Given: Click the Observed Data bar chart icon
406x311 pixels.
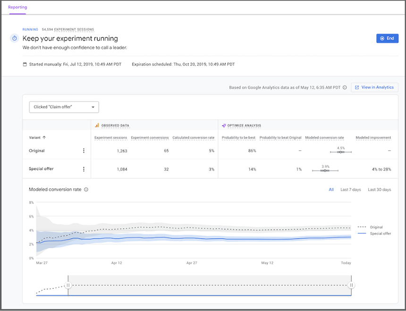Looking at the screenshot, I should pos(97,126).
